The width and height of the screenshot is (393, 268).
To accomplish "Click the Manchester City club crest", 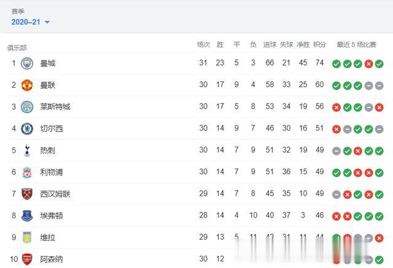I will (27, 63).
